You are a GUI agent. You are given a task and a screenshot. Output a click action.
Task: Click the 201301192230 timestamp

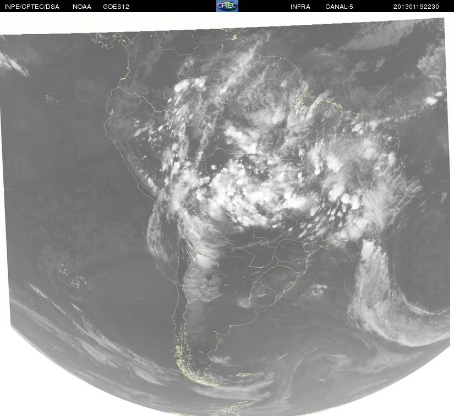coord(416,7)
